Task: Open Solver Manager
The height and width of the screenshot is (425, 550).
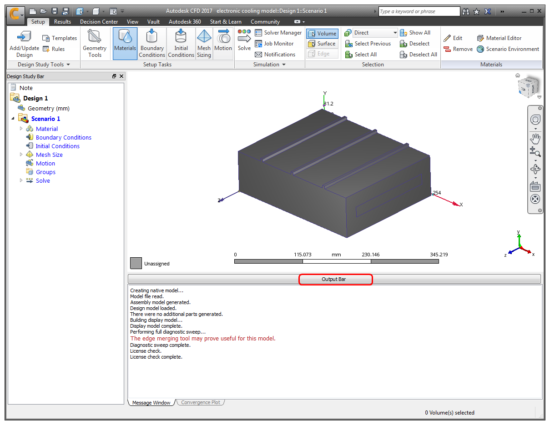Action: coord(278,33)
